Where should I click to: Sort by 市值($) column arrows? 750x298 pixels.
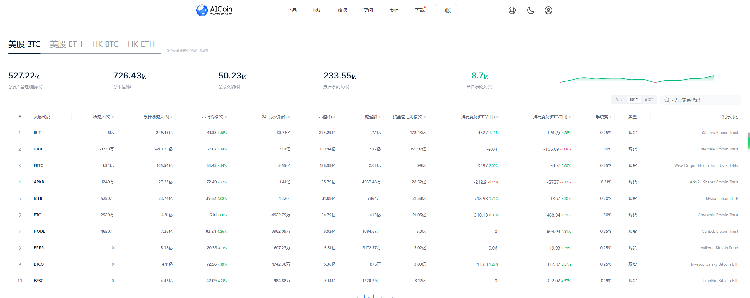(334, 117)
